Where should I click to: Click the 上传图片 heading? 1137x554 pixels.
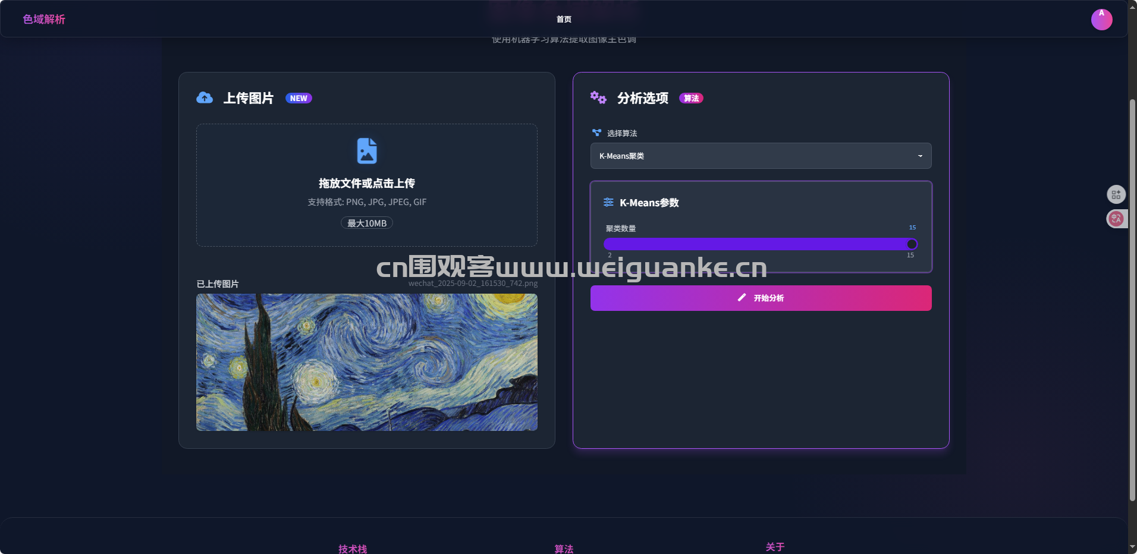pos(249,98)
